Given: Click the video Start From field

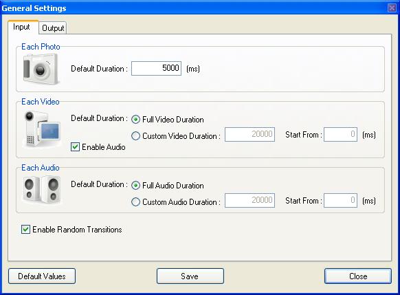Looking at the screenshot, I should [341, 134].
